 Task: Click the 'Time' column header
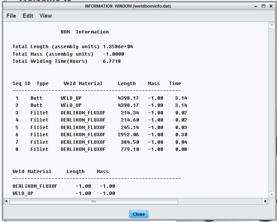click(x=175, y=84)
